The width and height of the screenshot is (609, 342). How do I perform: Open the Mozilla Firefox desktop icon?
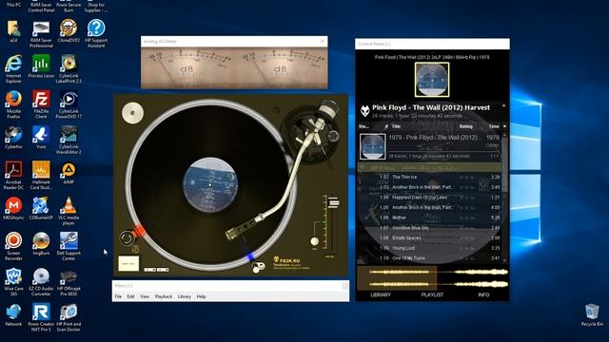13,104
